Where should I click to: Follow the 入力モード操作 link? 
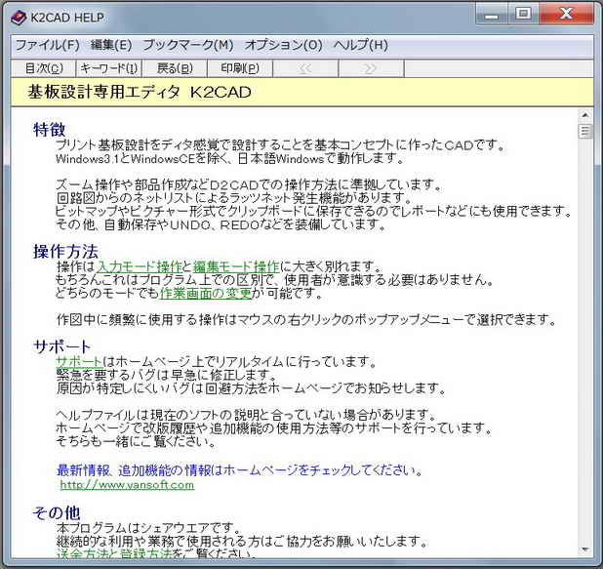tap(139, 266)
